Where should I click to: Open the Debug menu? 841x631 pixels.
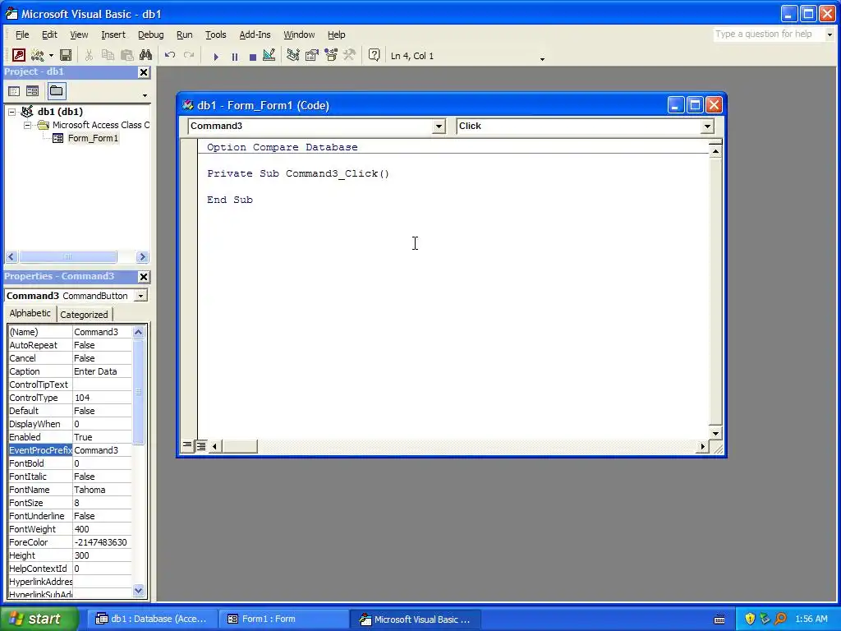(x=151, y=35)
